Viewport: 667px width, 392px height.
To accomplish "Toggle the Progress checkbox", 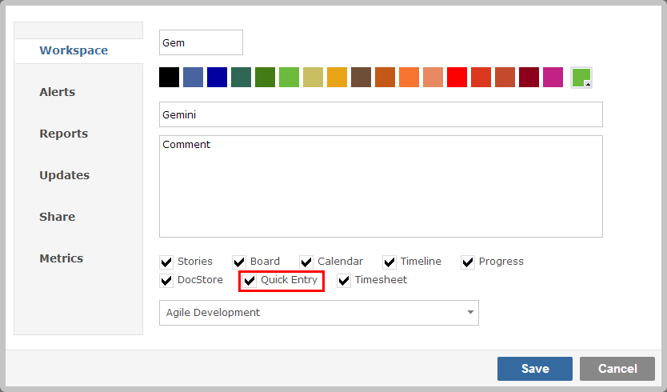I will (x=468, y=262).
